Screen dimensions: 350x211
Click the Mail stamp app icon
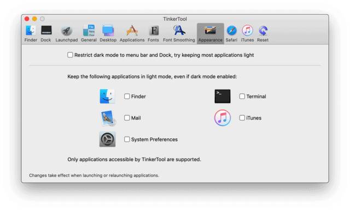pos(108,118)
